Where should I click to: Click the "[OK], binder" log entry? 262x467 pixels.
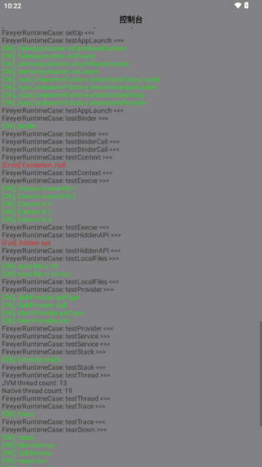pyautogui.click(x=20, y=127)
